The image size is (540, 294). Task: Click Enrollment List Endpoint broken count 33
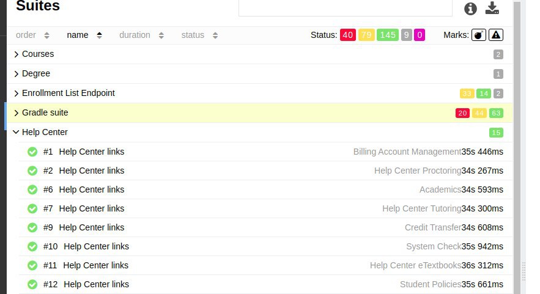tap(467, 94)
